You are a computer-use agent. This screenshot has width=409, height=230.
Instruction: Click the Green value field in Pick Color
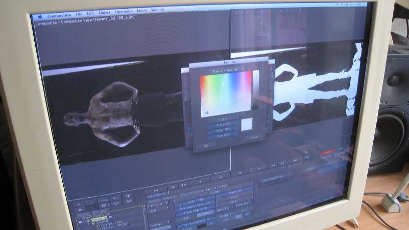coord(224,130)
